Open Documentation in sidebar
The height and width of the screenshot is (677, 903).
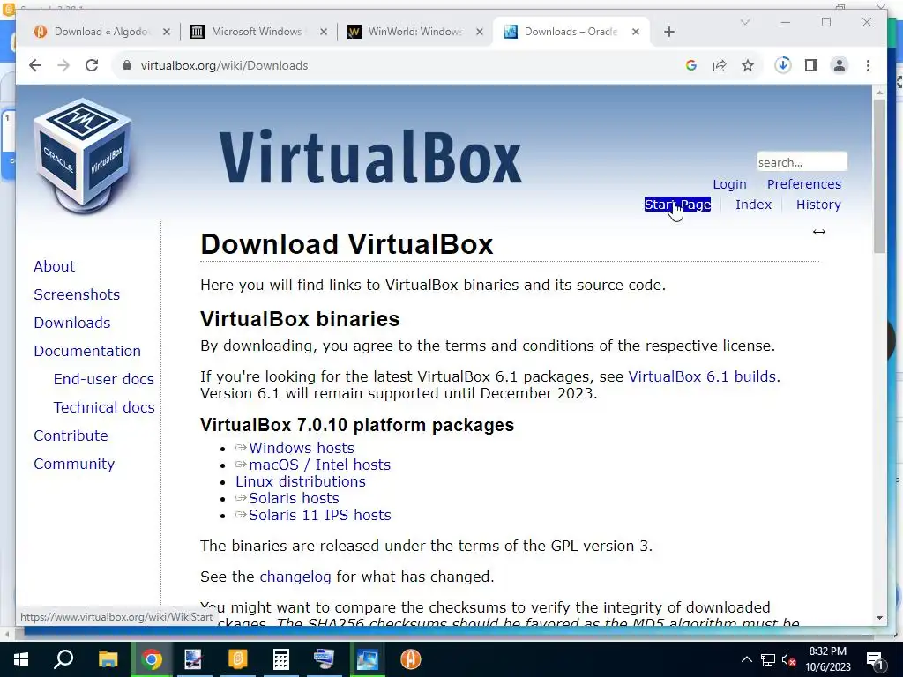87,351
